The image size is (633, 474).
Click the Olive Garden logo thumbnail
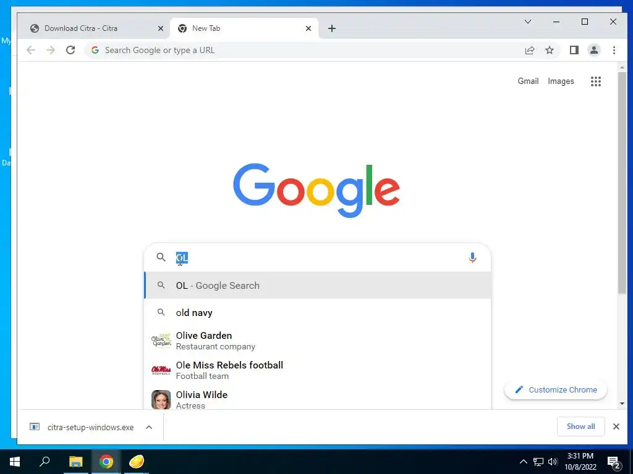click(x=161, y=341)
